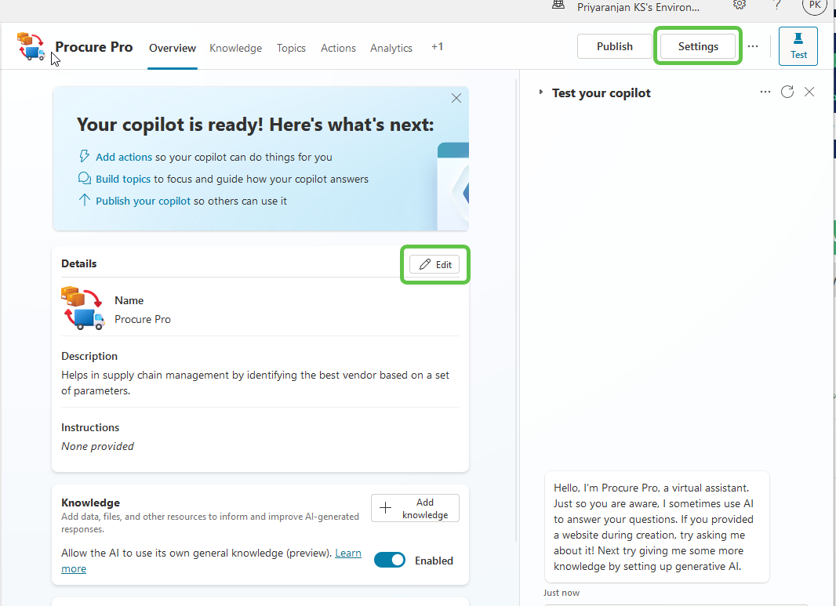Open the +1 overflow menu in the navigation
The height and width of the screenshot is (606, 836).
pos(437,47)
